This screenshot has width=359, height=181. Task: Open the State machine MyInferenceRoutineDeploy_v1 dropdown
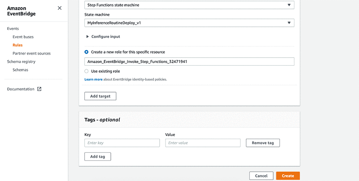point(189,22)
